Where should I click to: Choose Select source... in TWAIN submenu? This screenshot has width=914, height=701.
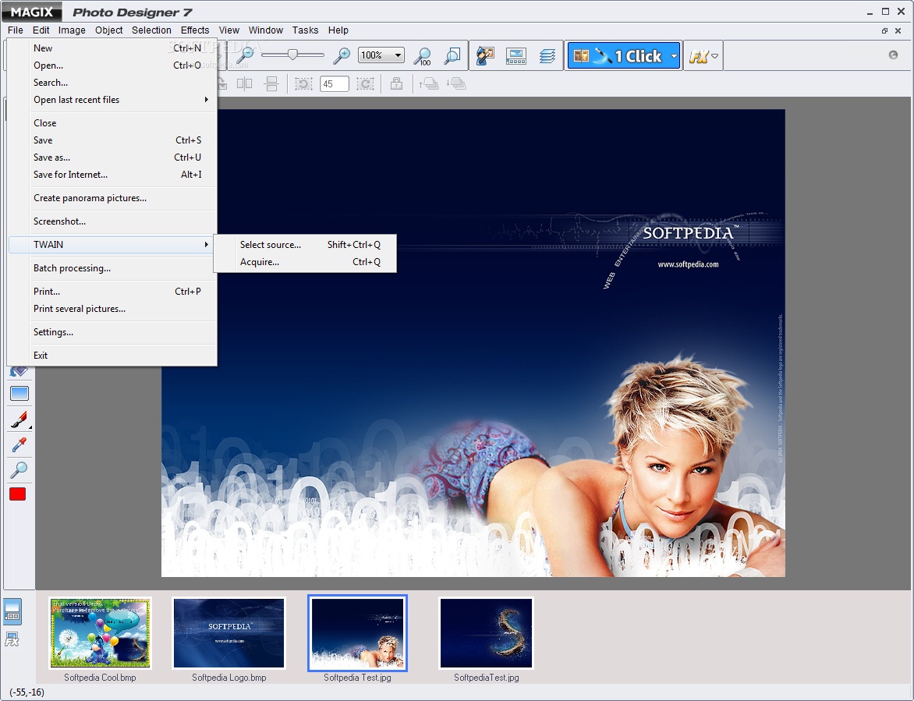305,245
